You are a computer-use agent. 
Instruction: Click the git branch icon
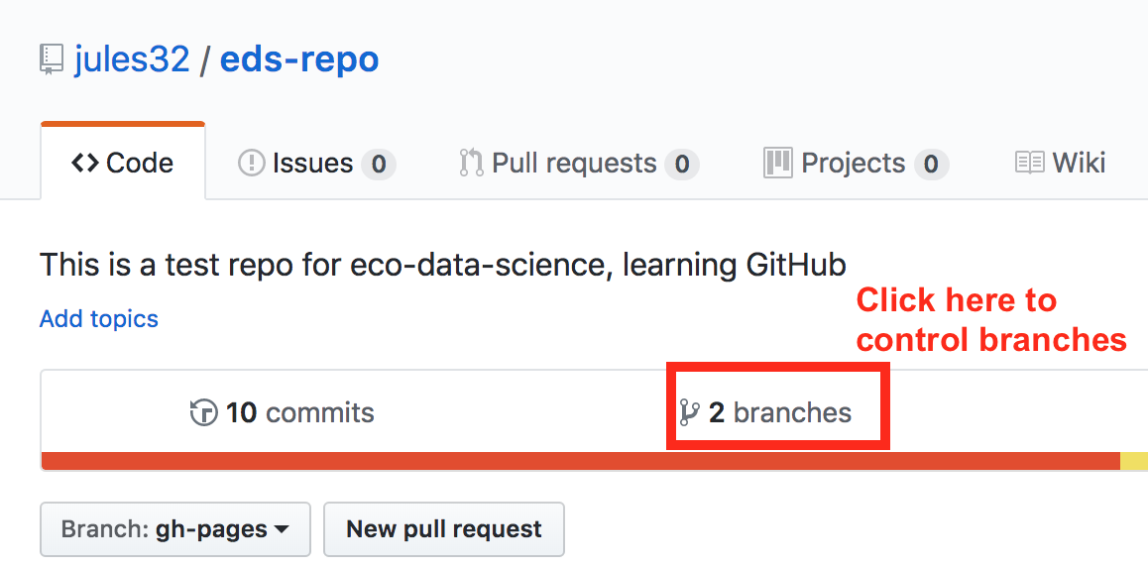689,413
